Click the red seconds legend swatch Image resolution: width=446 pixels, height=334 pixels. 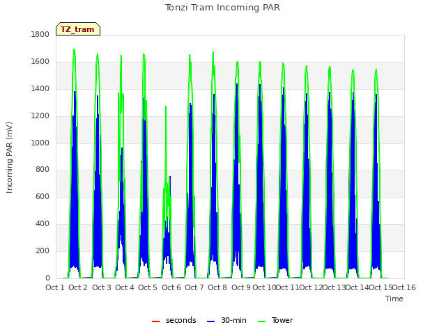tap(155, 321)
